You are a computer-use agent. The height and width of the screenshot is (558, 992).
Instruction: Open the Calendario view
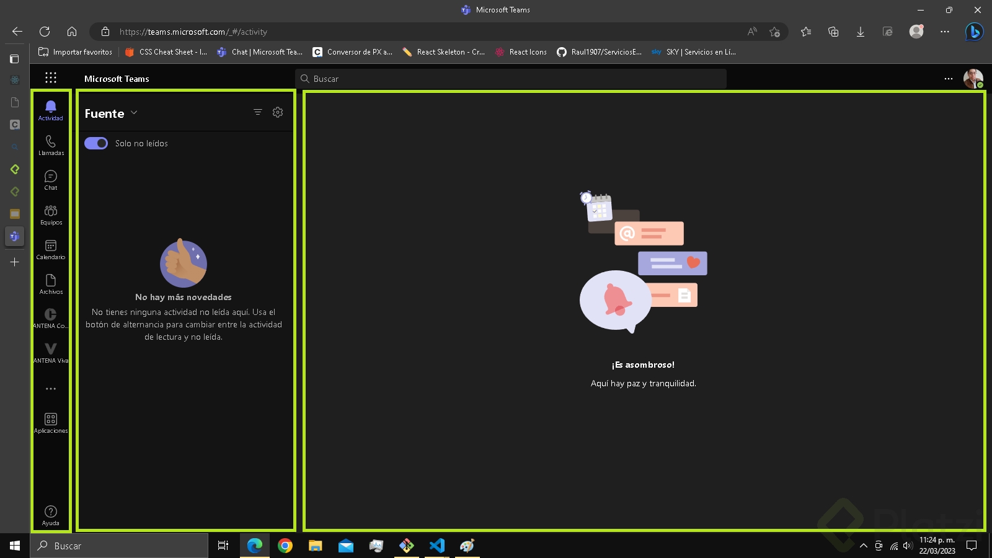[50, 249]
